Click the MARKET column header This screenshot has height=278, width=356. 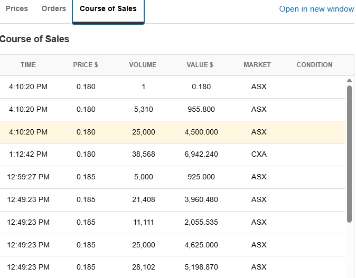[257, 65]
